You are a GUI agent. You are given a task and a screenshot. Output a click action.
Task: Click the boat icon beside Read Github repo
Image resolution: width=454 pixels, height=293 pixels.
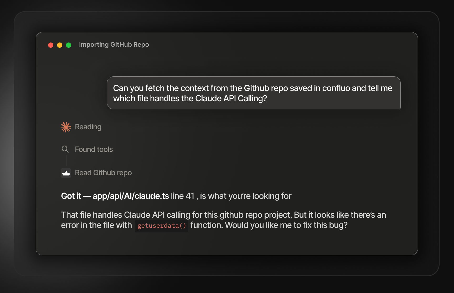[66, 173]
